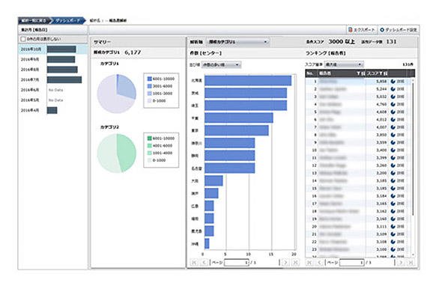Click the score 3,165 in ranking row 17
Screen dimensions: 442x283
(381, 204)
